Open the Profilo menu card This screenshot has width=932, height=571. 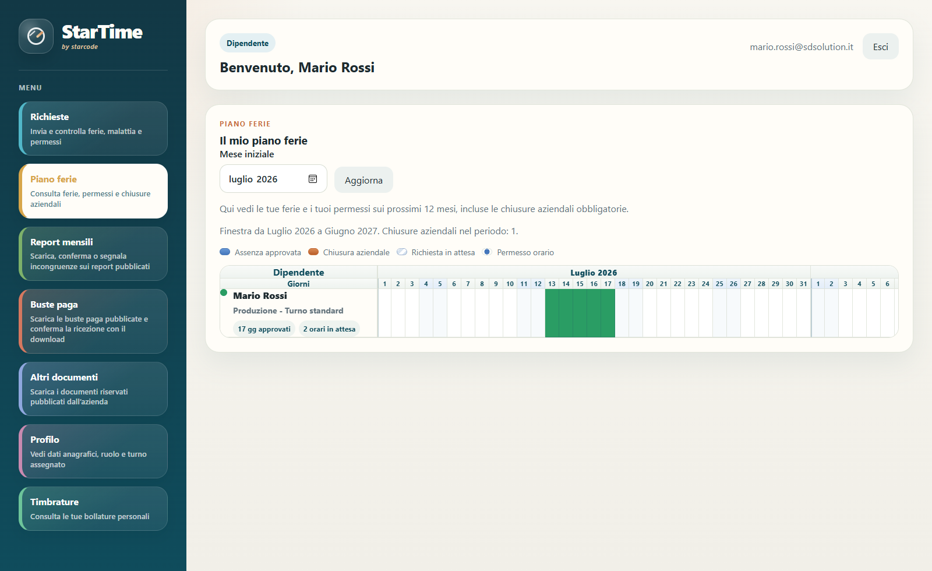click(93, 451)
